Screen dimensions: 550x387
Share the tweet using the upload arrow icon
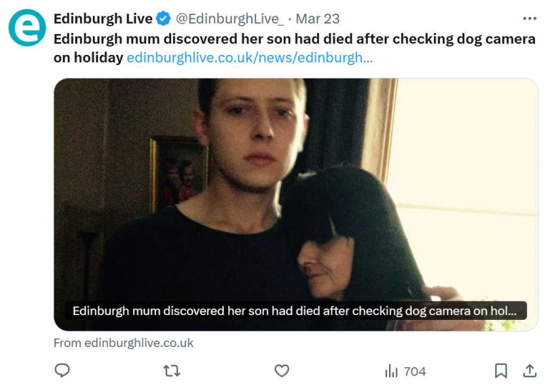[x=530, y=370]
